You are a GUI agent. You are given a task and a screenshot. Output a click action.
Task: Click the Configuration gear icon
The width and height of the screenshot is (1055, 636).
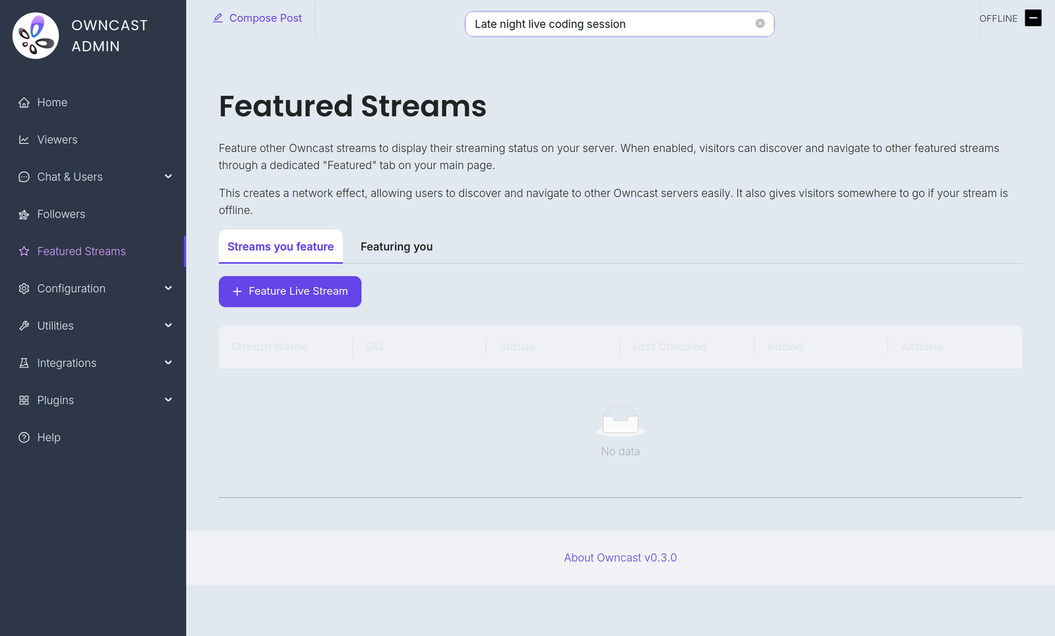pos(24,289)
